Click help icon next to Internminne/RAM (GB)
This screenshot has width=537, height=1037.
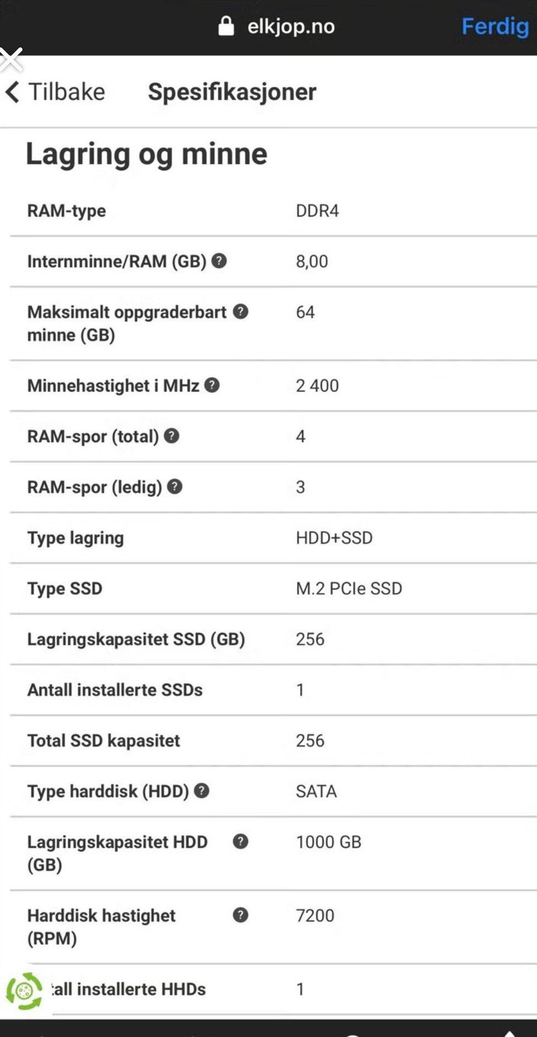(x=219, y=261)
